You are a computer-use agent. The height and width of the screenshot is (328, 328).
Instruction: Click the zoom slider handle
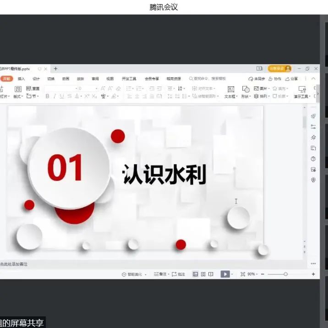[x=285, y=274]
